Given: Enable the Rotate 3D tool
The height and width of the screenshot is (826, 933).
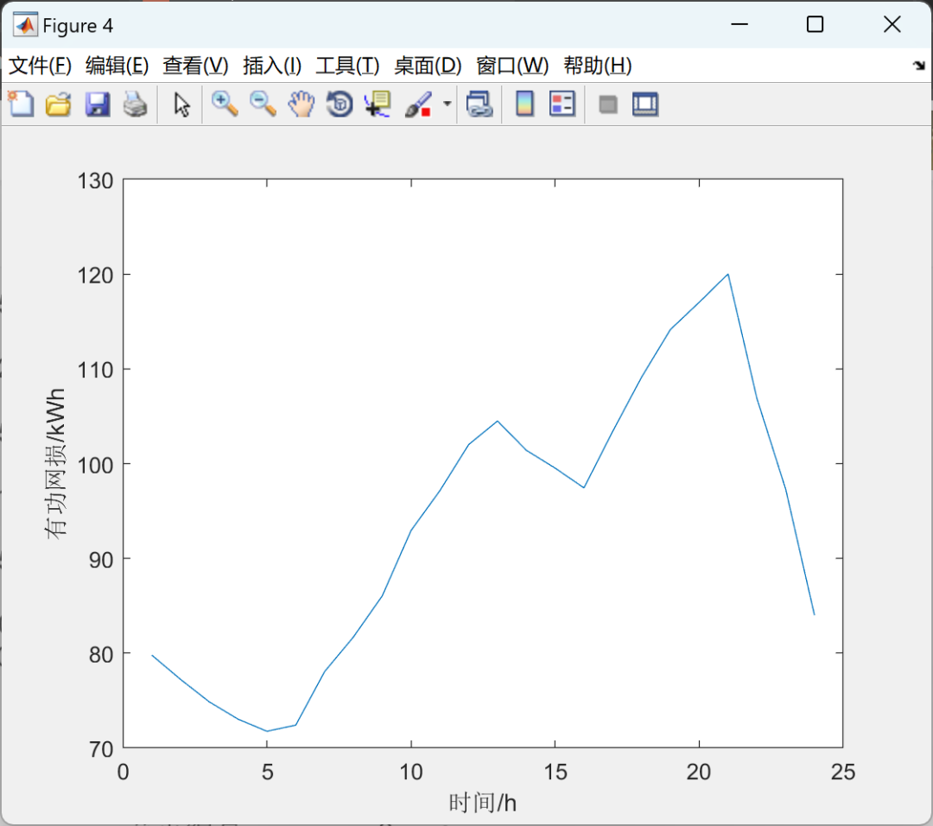Looking at the screenshot, I should pyautogui.click(x=340, y=105).
